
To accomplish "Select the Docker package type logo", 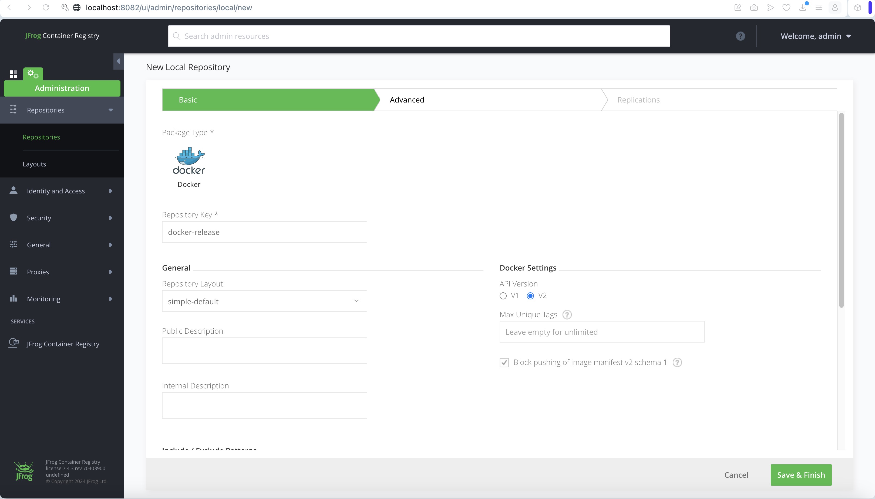I will [189, 161].
